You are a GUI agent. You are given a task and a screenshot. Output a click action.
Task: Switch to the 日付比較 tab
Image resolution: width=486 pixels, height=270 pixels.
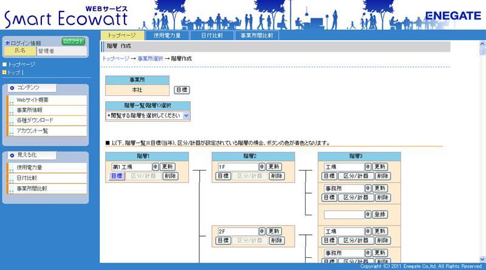click(x=212, y=35)
